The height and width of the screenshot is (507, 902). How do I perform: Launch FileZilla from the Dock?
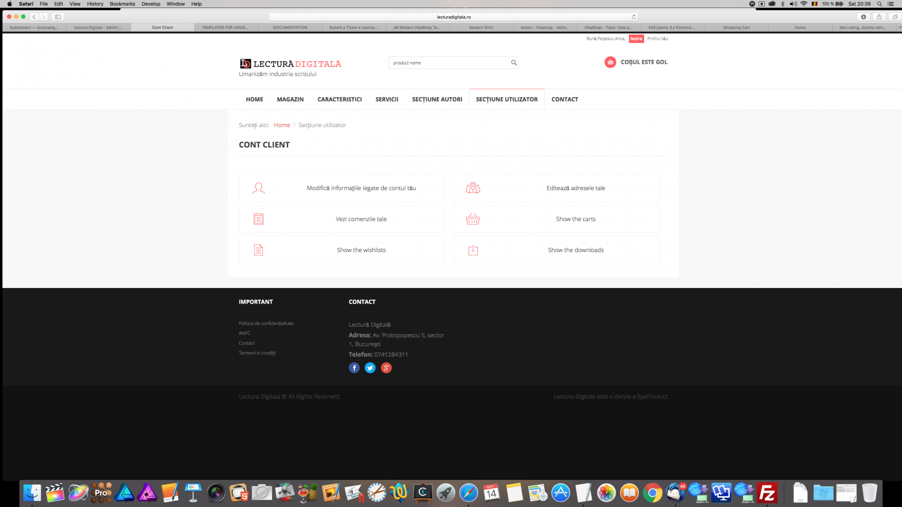point(767,493)
